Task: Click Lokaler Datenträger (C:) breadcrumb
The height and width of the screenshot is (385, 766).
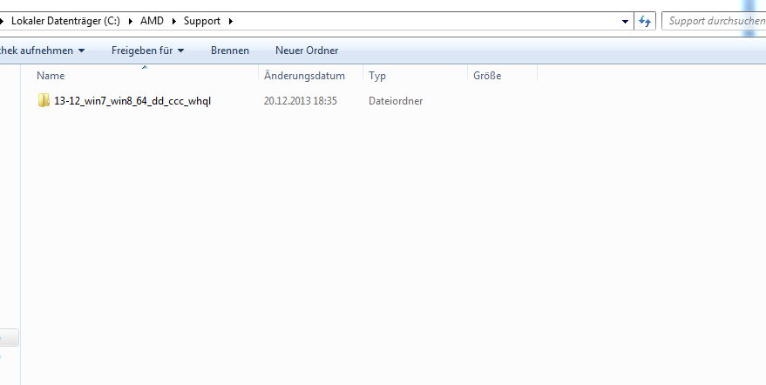Action: click(65, 21)
